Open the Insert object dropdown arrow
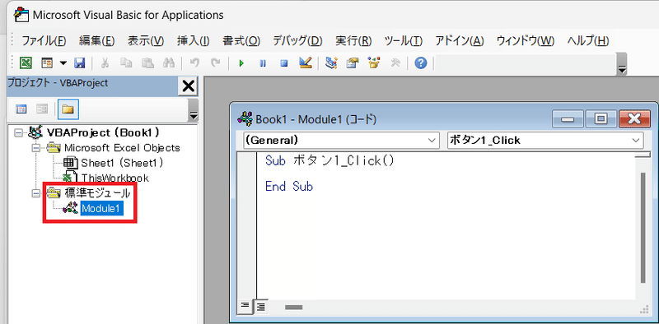The width and height of the screenshot is (659, 324). [63, 63]
